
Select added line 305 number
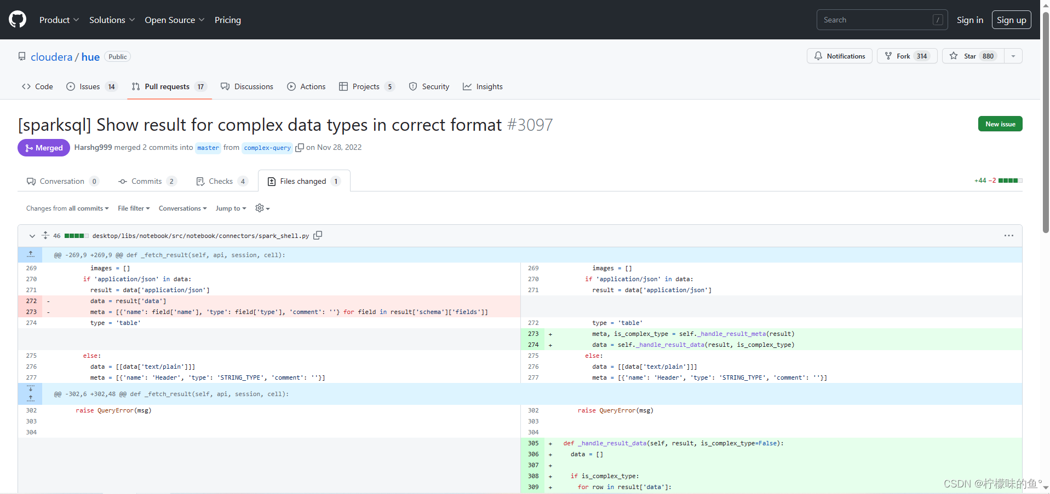click(x=533, y=443)
